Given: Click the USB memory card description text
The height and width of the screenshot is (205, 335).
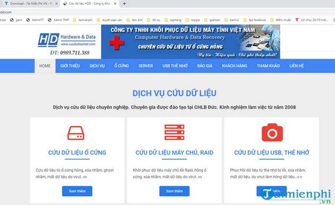Looking at the screenshot, I should (268, 174).
